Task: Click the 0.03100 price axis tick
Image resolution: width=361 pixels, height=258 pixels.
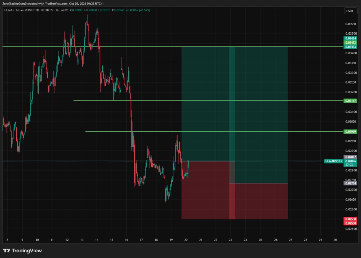Action: (x=351, y=112)
